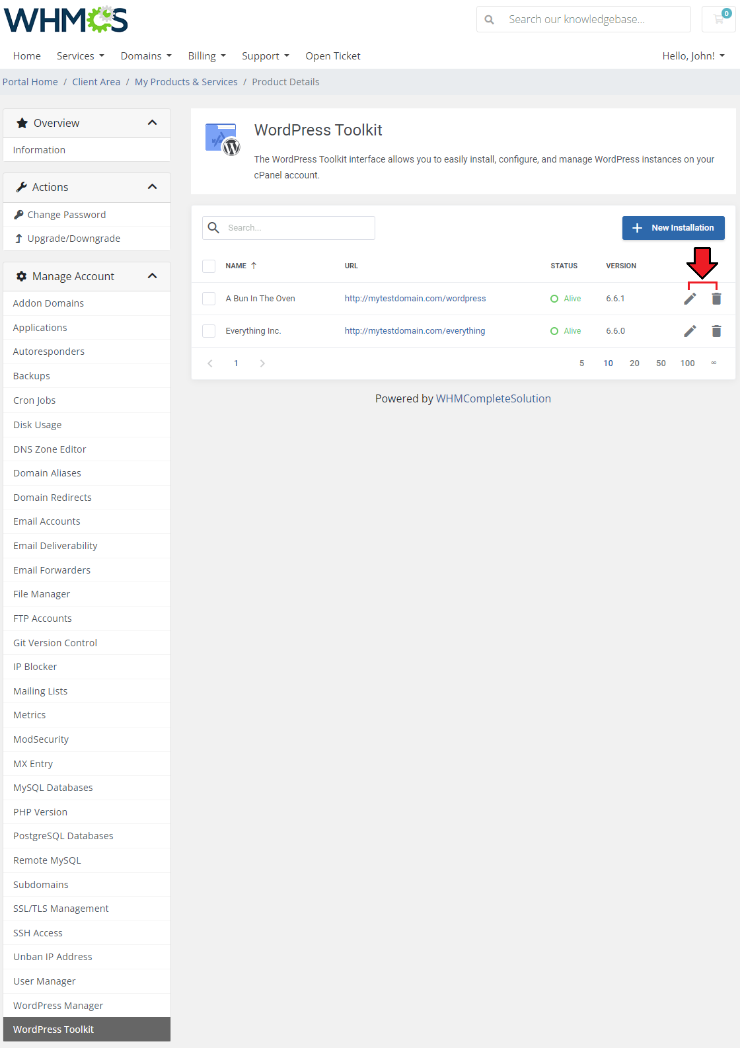Open WordPress Manager in sidebar

click(87, 1006)
